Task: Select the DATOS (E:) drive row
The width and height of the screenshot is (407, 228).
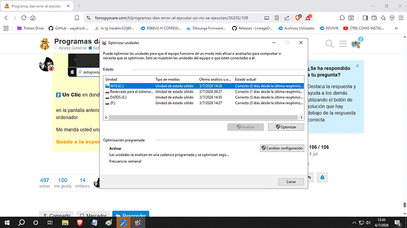Action: tap(203, 97)
